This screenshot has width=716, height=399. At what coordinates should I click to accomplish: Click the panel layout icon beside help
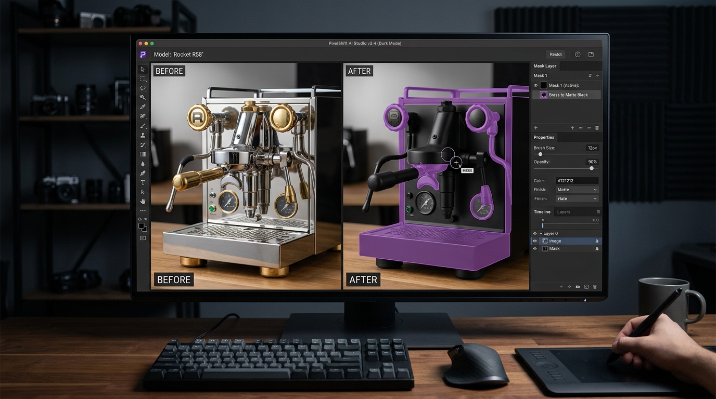pos(591,54)
